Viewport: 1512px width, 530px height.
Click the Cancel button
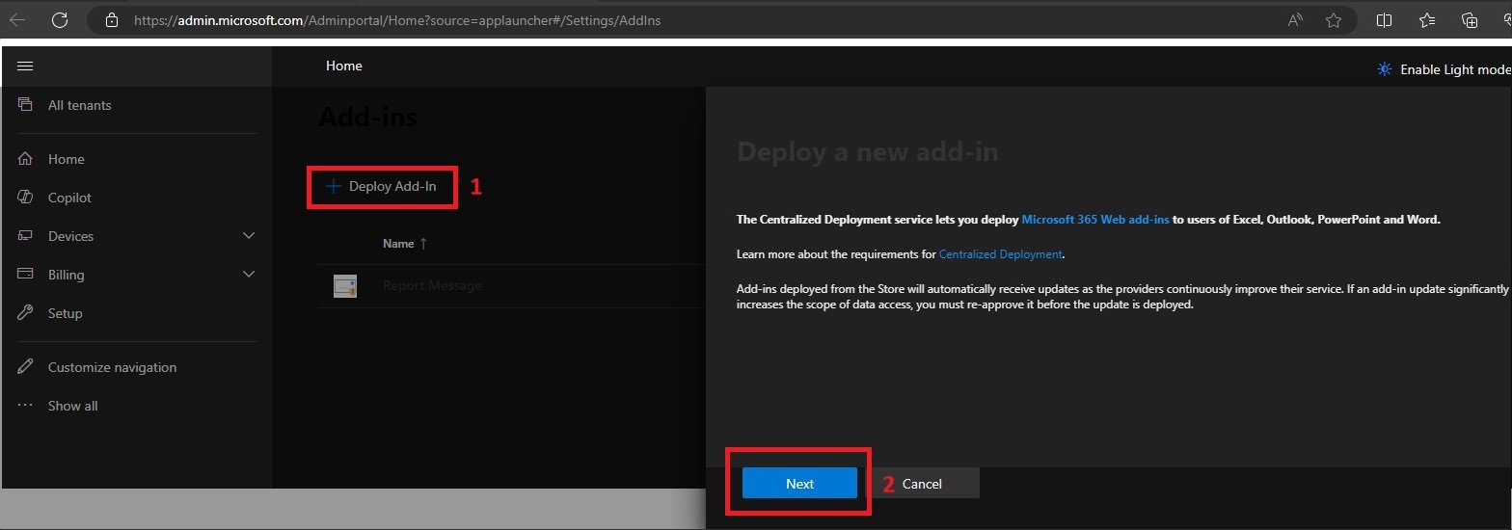tap(922, 484)
